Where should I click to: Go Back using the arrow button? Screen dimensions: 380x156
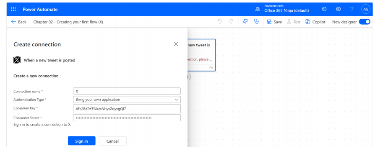18,22
